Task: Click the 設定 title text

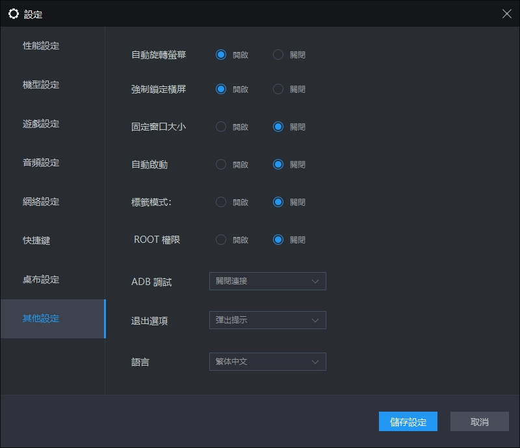Action: pos(33,14)
